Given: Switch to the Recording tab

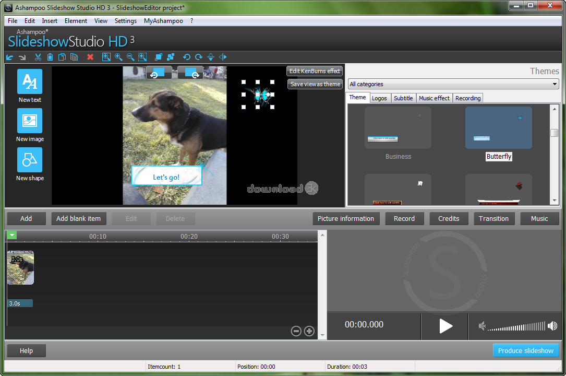Looking at the screenshot, I should [468, 98].
